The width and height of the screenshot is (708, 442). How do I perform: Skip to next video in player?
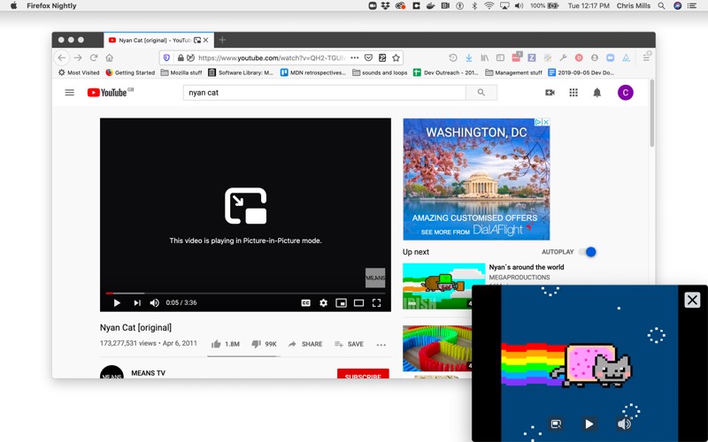coord(137,302)
